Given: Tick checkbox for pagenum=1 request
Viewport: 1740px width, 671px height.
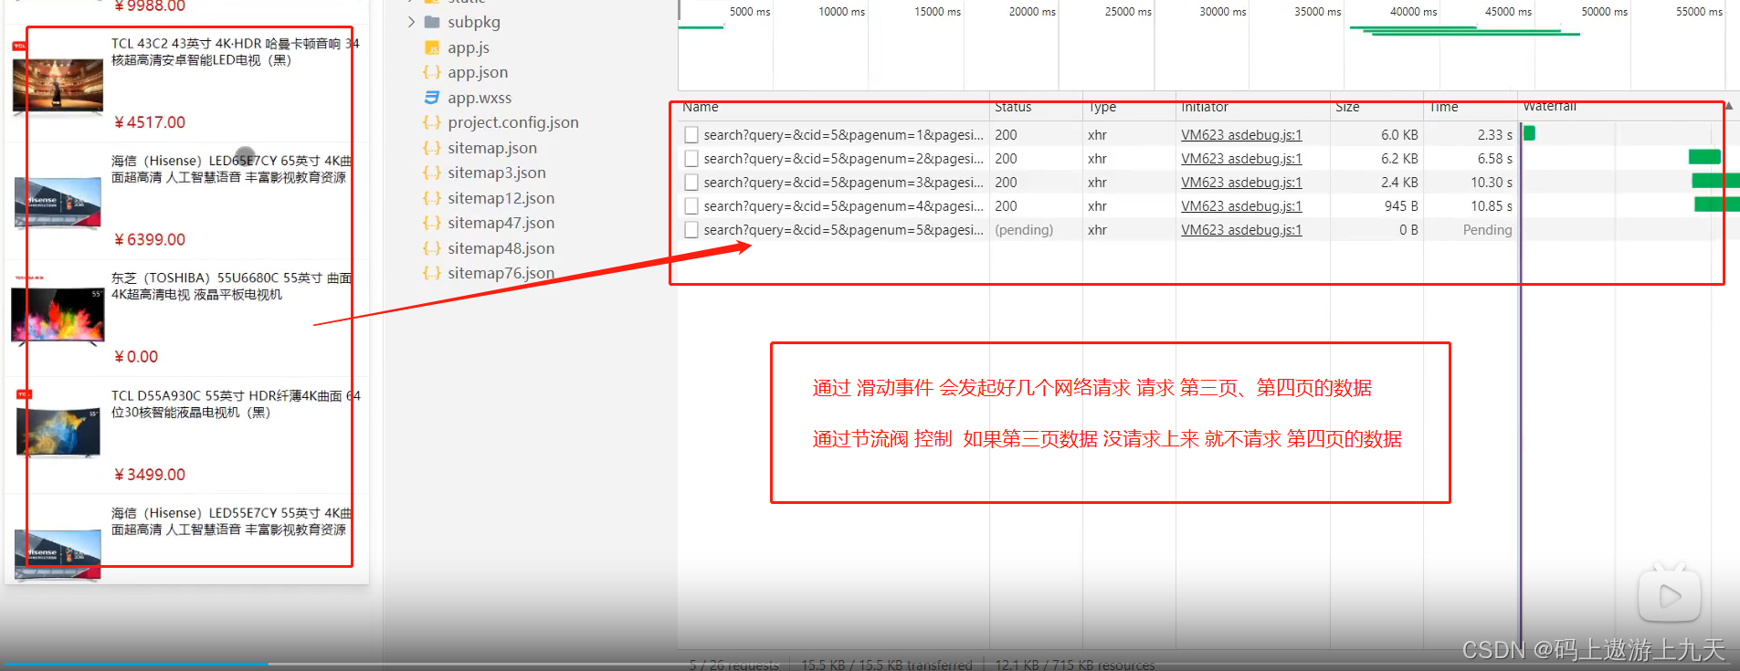Looking at the screenshot, I should tap(691, 135).
